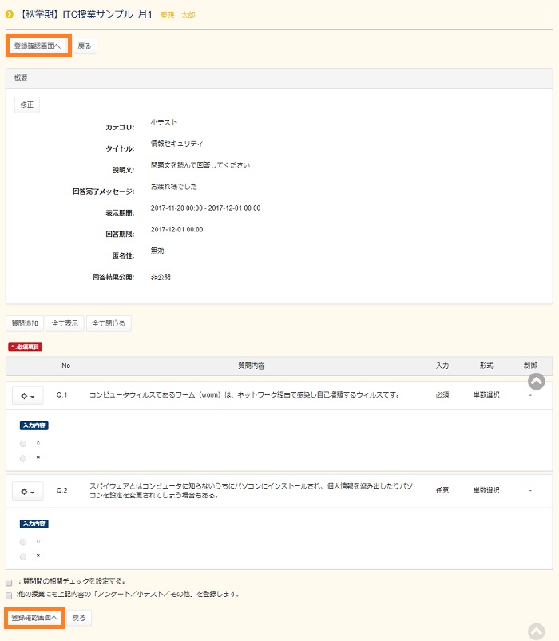Click 修正 in the 概要 panel
Screen dimensions: 559x641
point(26,105)
